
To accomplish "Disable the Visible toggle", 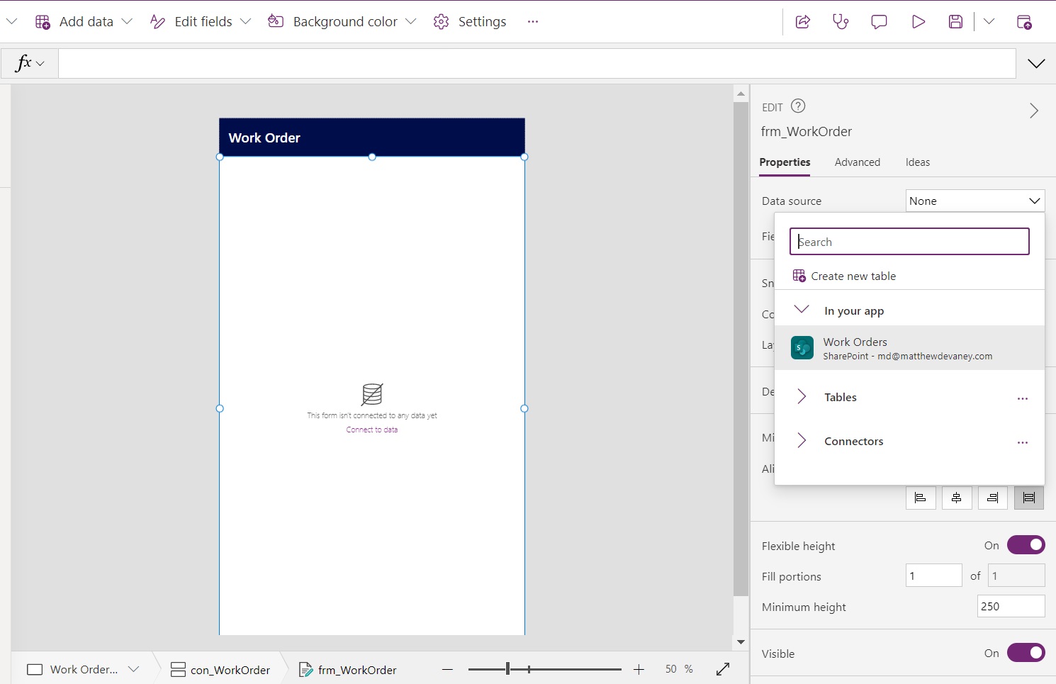I will [1026, 652].
